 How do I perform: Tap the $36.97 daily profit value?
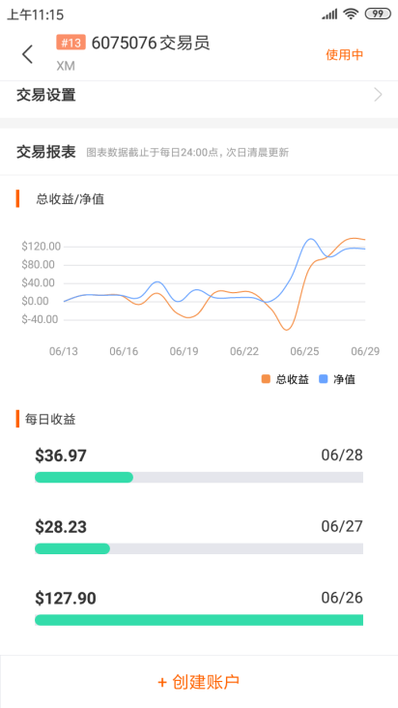(x=61, y=456)
